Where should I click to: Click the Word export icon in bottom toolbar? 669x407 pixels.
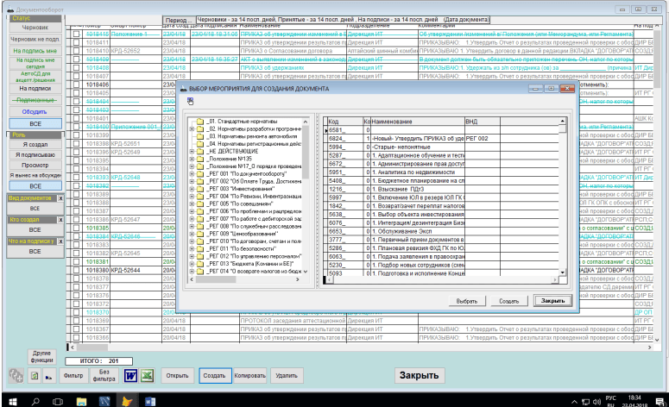(x=132, y=376)
